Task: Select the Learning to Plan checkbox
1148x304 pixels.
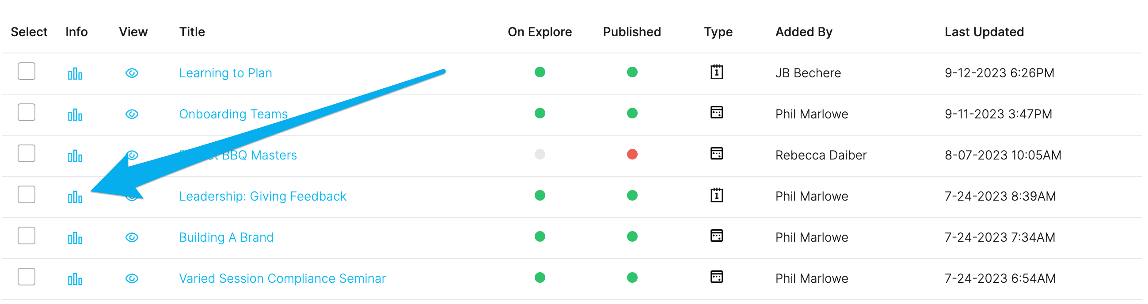Action: 27,71
